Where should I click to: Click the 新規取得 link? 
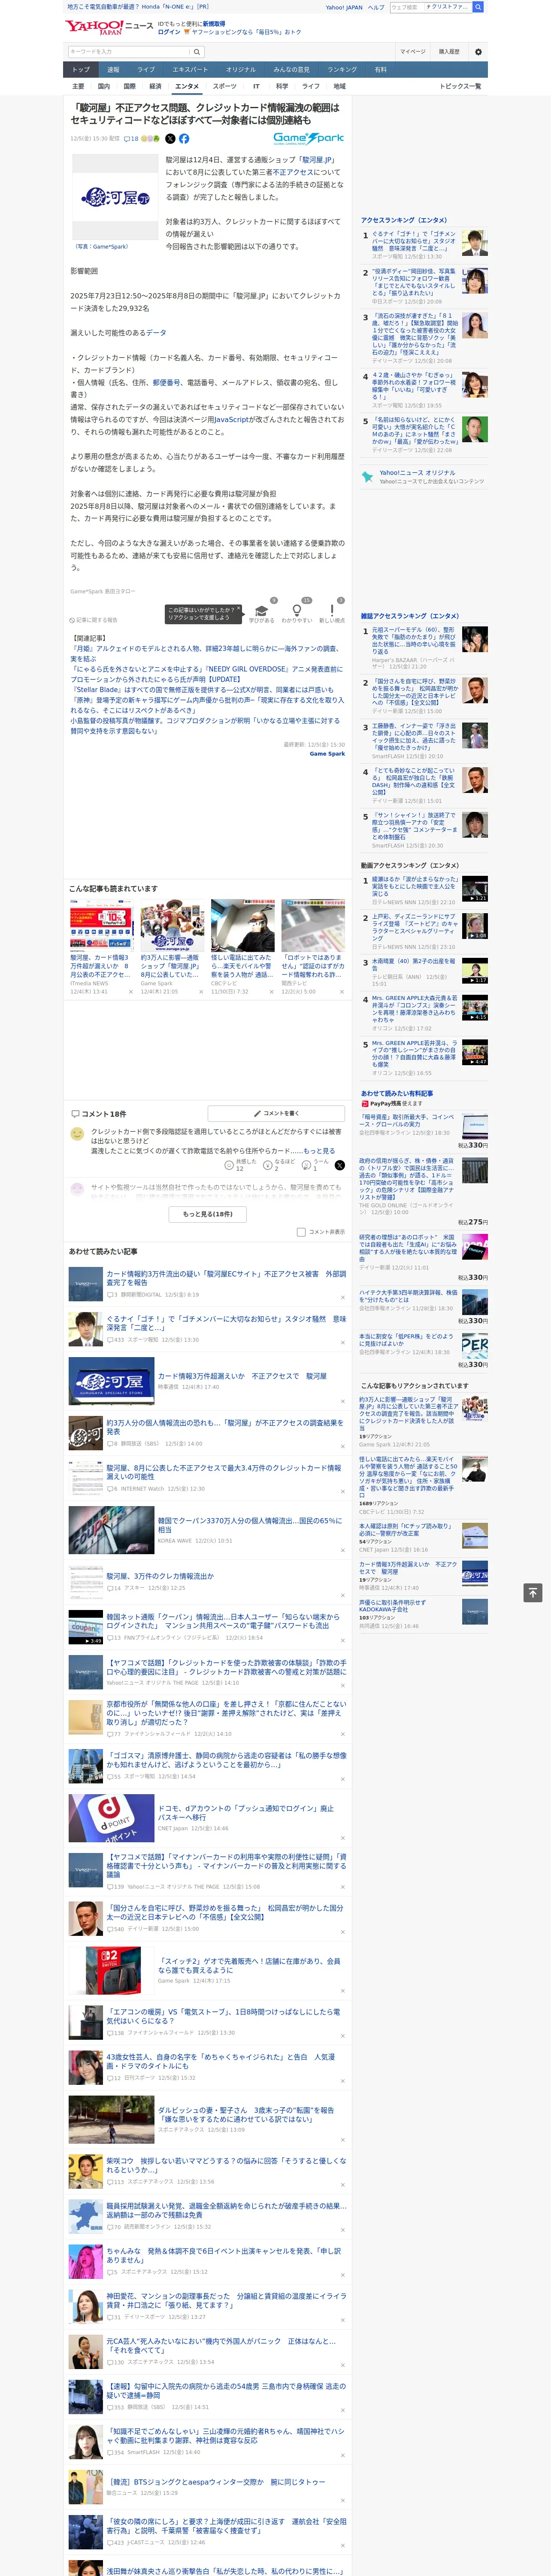[214, 23]
